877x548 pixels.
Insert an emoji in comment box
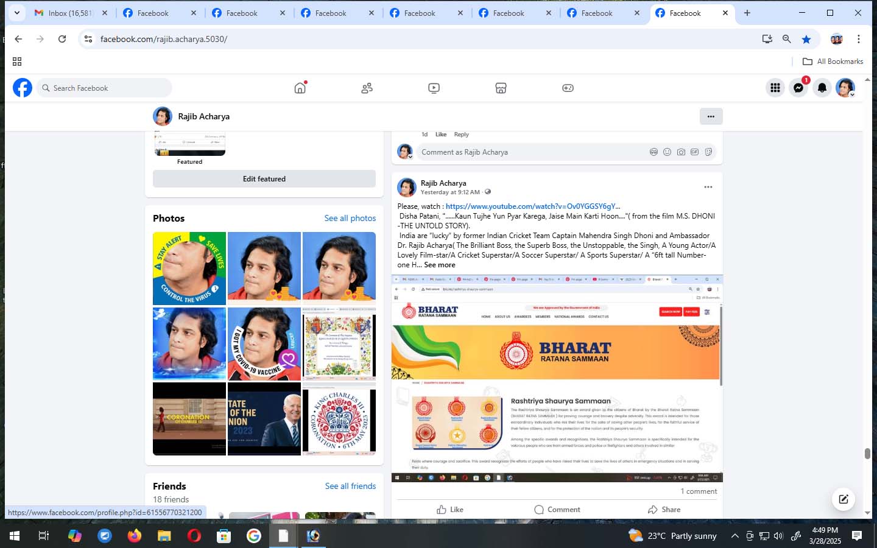coord(667,152)
